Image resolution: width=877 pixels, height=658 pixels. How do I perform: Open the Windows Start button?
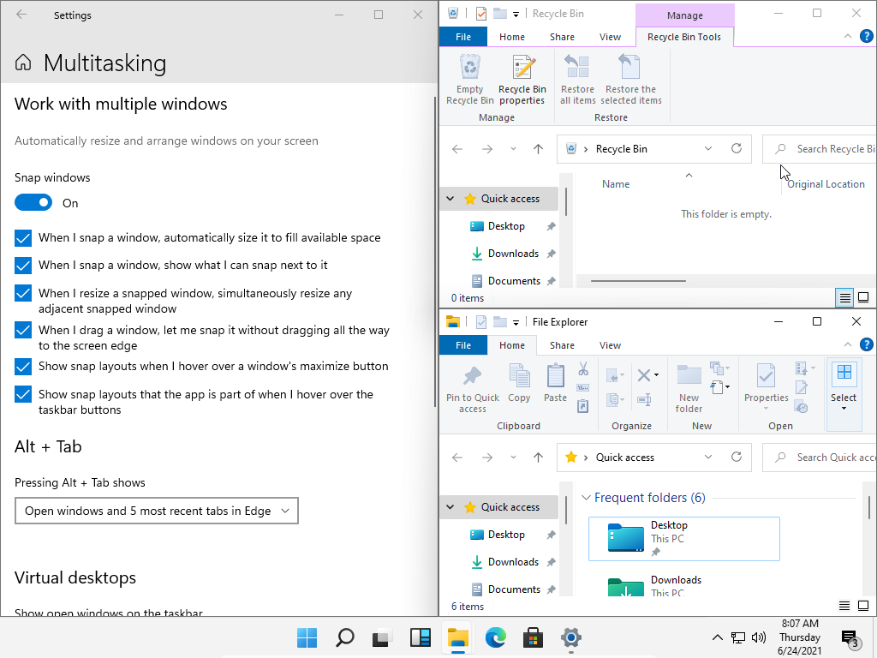tap(307, 637)
